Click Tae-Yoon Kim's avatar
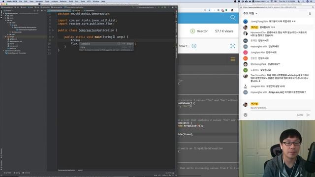Viewport: 315px width, 177px height. click(x=245, y=76)
